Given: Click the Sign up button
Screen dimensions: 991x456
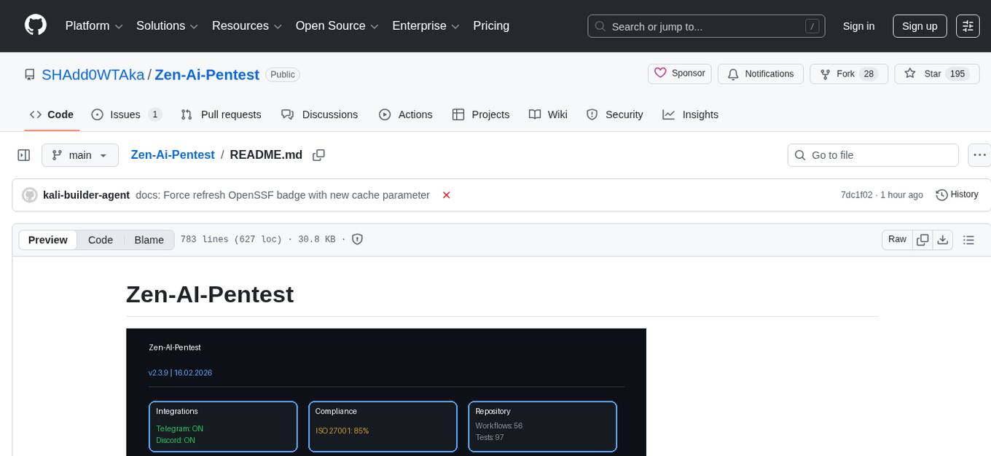Looking at the screenshot, I should pyautogui.click(x=919, y=25).
